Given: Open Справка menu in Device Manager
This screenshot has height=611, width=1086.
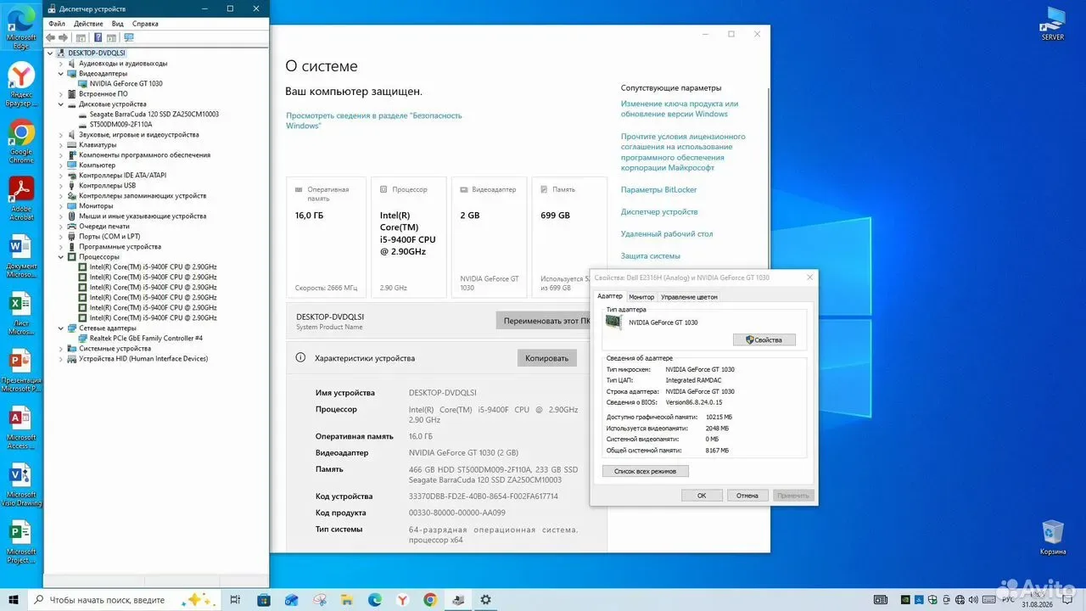Looking at the screenshot, I should [x=145, y=24].
